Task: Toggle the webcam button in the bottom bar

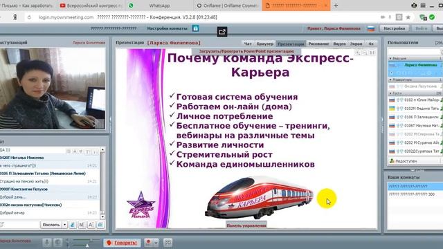Action: tap(57, 243)
